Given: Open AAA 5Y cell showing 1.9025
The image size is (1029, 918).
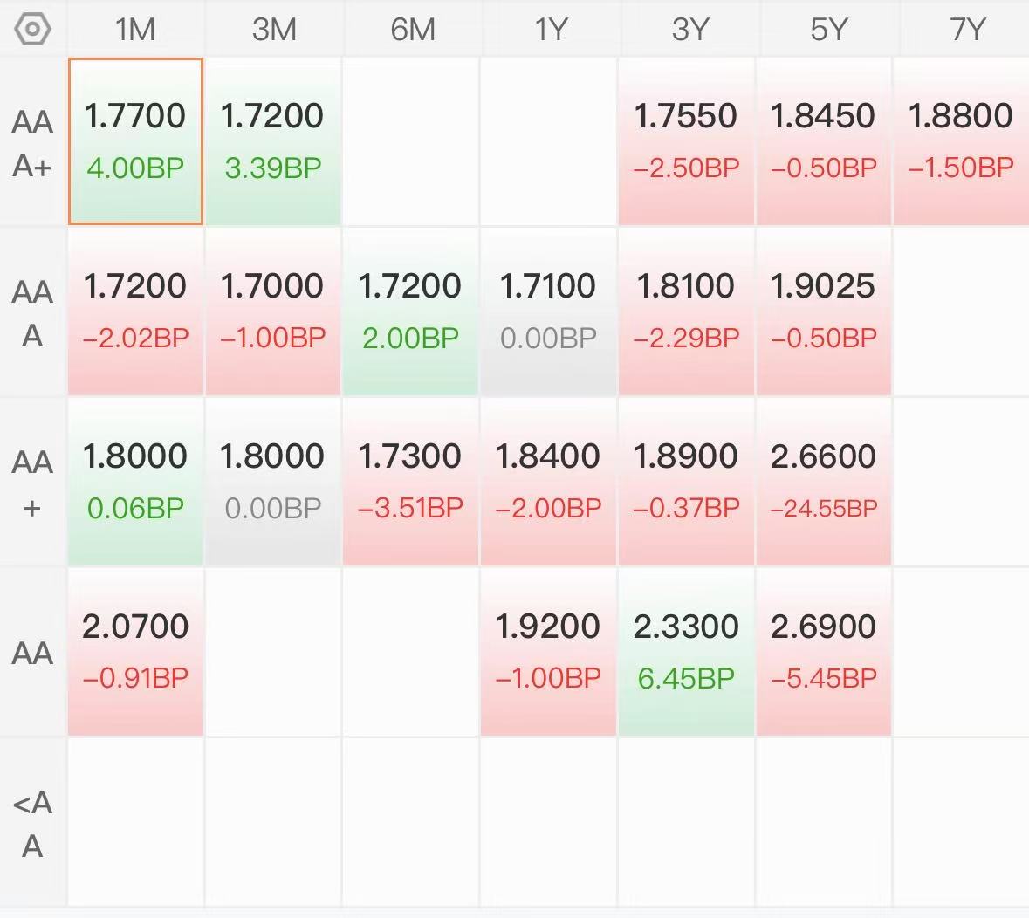Looking at the screenshot, I should (824, 312).
